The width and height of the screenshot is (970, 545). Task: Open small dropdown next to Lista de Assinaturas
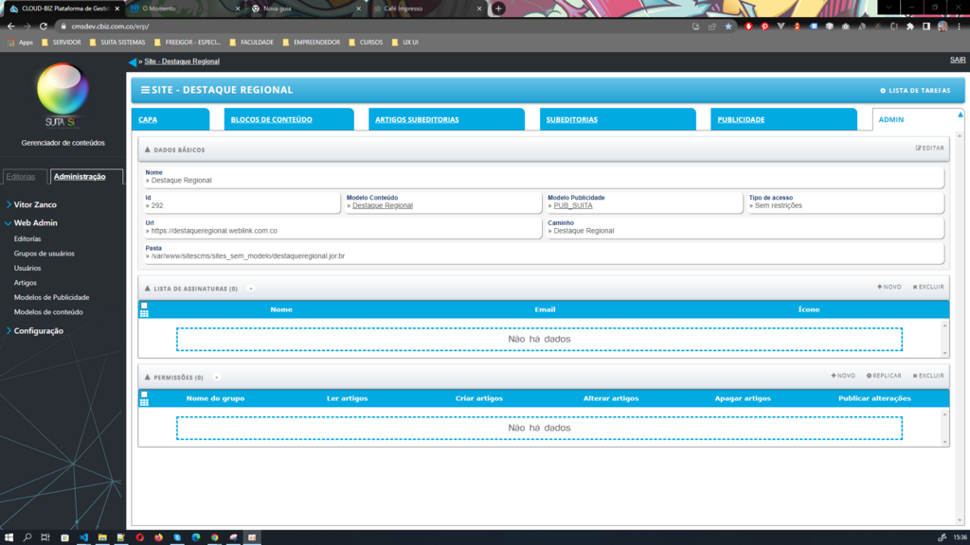[x=251, y=289]
